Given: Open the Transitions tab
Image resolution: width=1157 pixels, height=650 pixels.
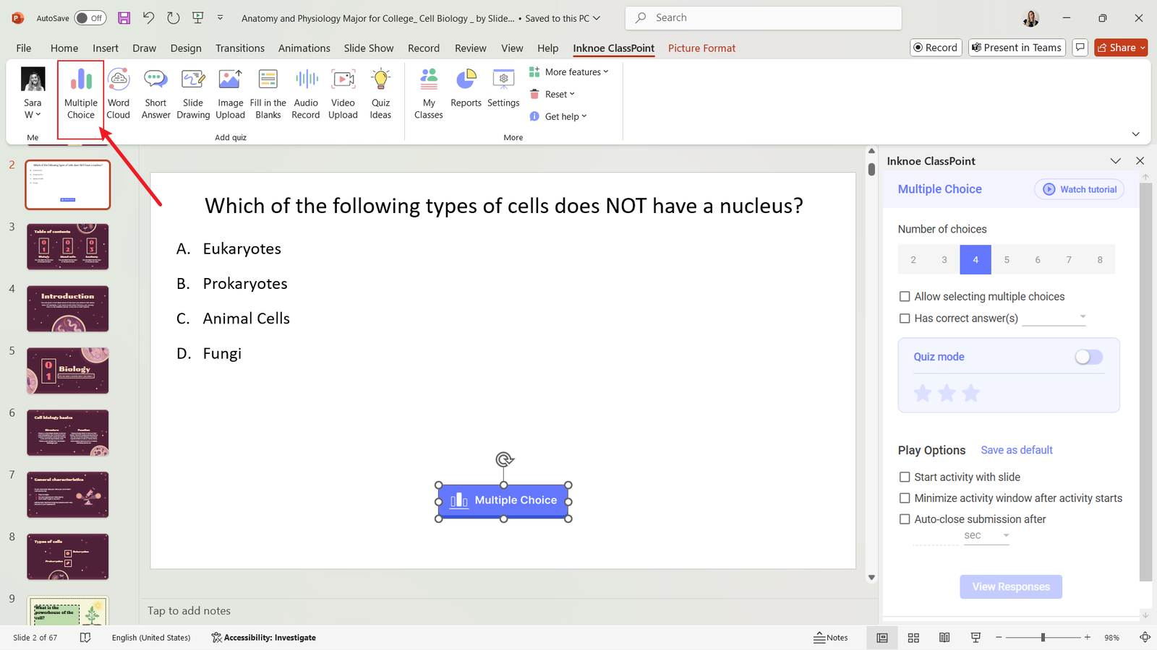Looking at the screenshot, I should (240, 48).
